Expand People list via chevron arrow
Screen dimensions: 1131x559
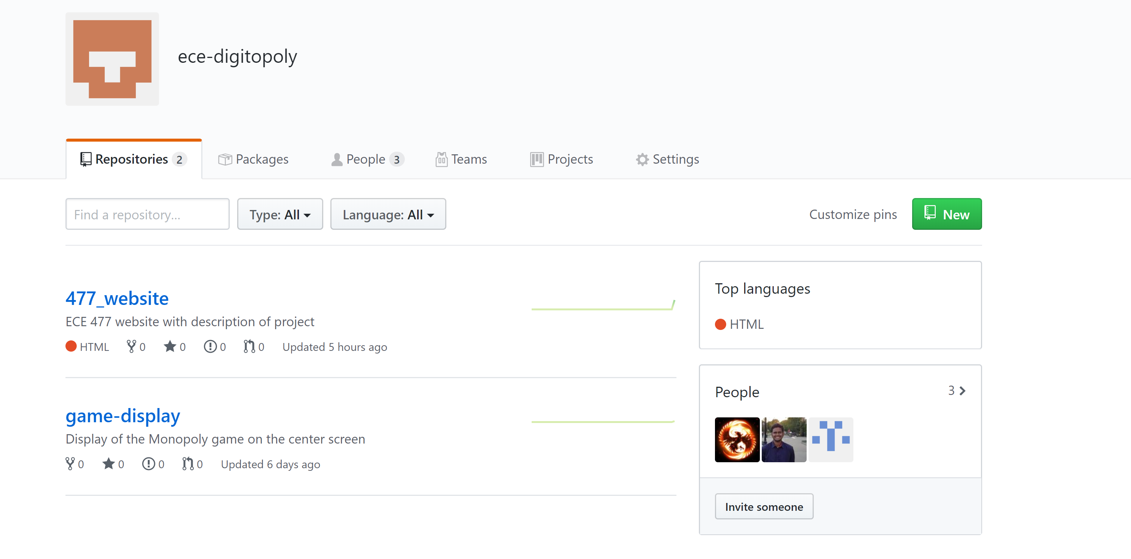(x=962, y=390)
